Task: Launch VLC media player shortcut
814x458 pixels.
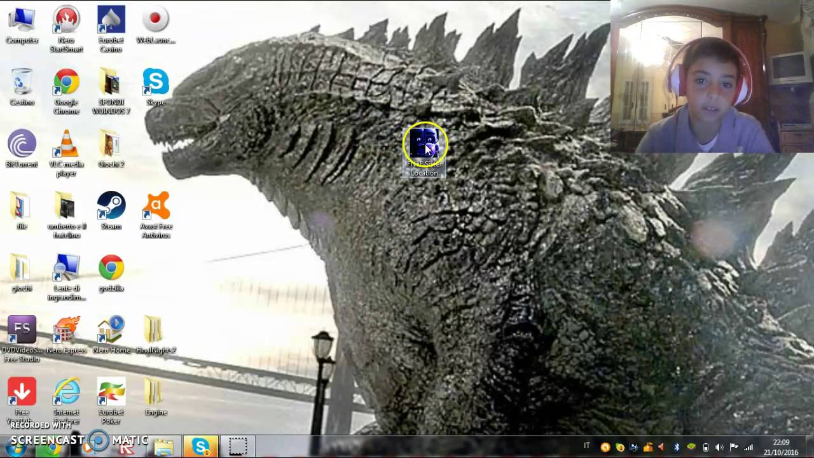Action: tap(66, 153)
